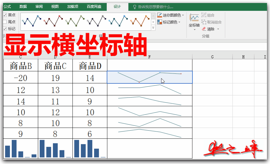Enable the 尾点 checkbox
The image size is (270, 164).
tap(5, 22)
